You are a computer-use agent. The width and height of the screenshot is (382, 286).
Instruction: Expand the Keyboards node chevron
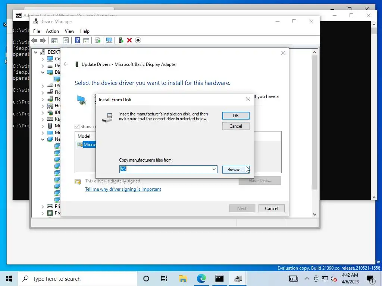[x=43, y=120]
